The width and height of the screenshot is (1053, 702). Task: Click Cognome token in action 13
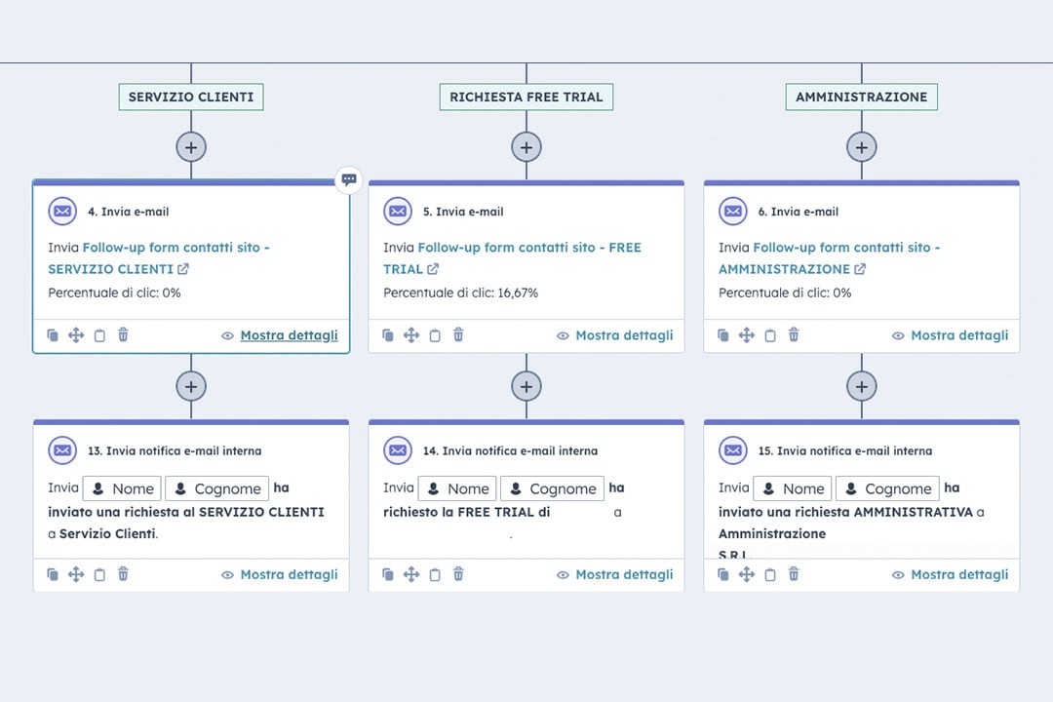(216, 488)
